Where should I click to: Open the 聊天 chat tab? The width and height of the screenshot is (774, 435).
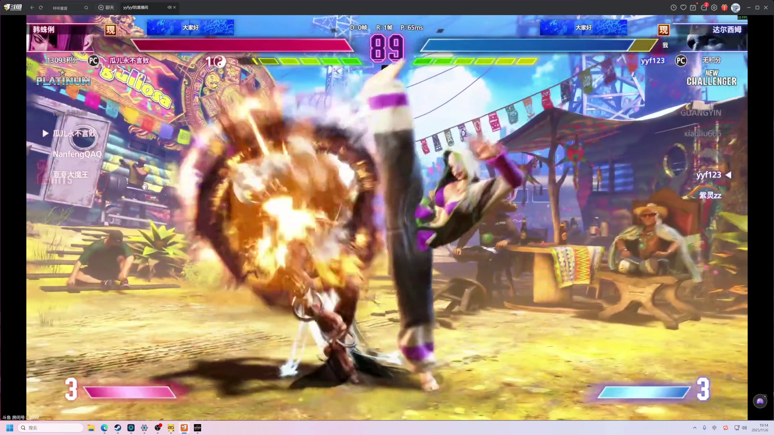click(106, 8)
